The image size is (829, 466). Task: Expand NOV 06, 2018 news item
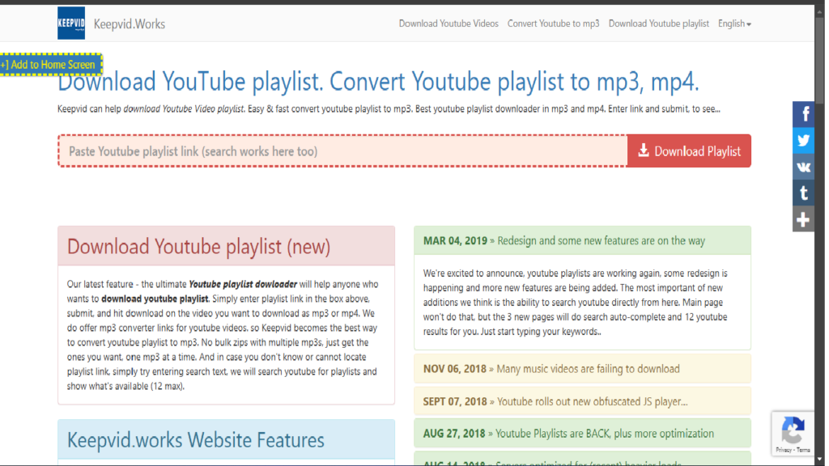(x=582, y=369)
